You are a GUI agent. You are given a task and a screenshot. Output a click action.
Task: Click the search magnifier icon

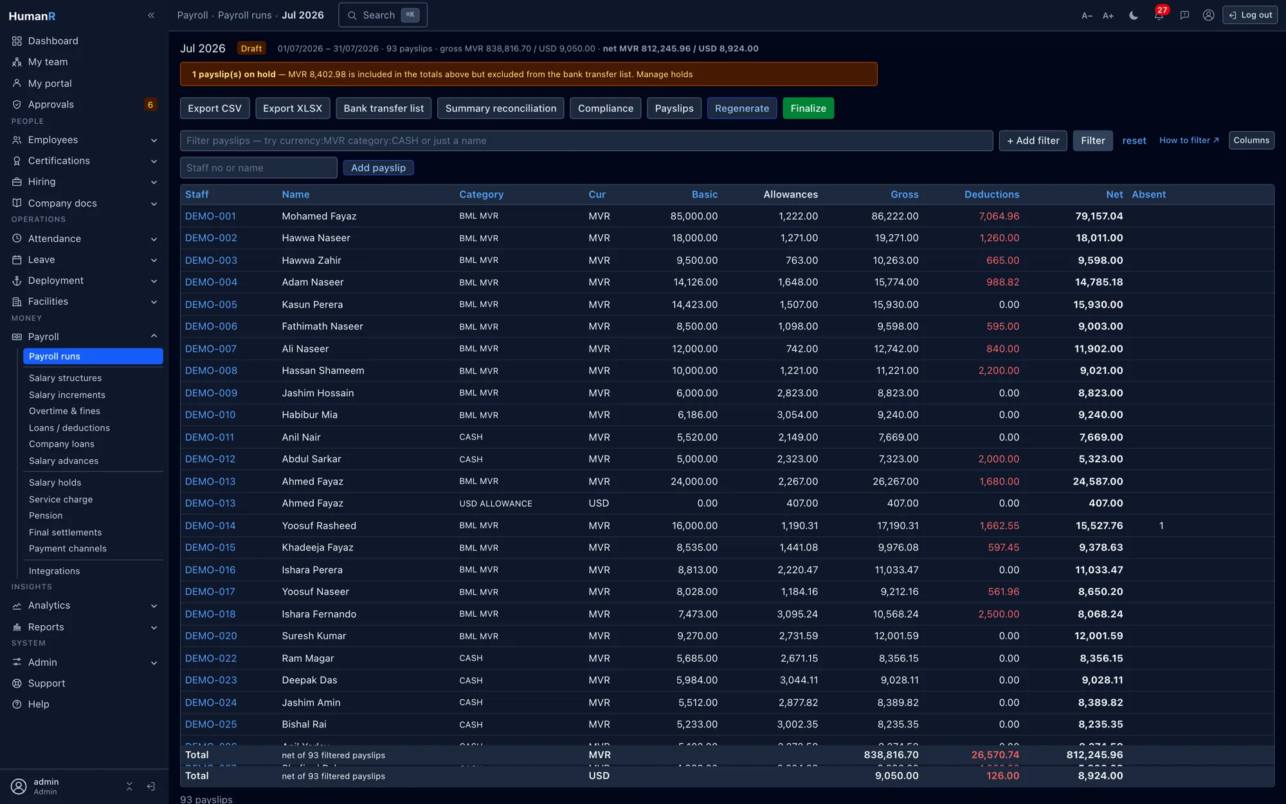pyautogui.click(x=352, y=15)
